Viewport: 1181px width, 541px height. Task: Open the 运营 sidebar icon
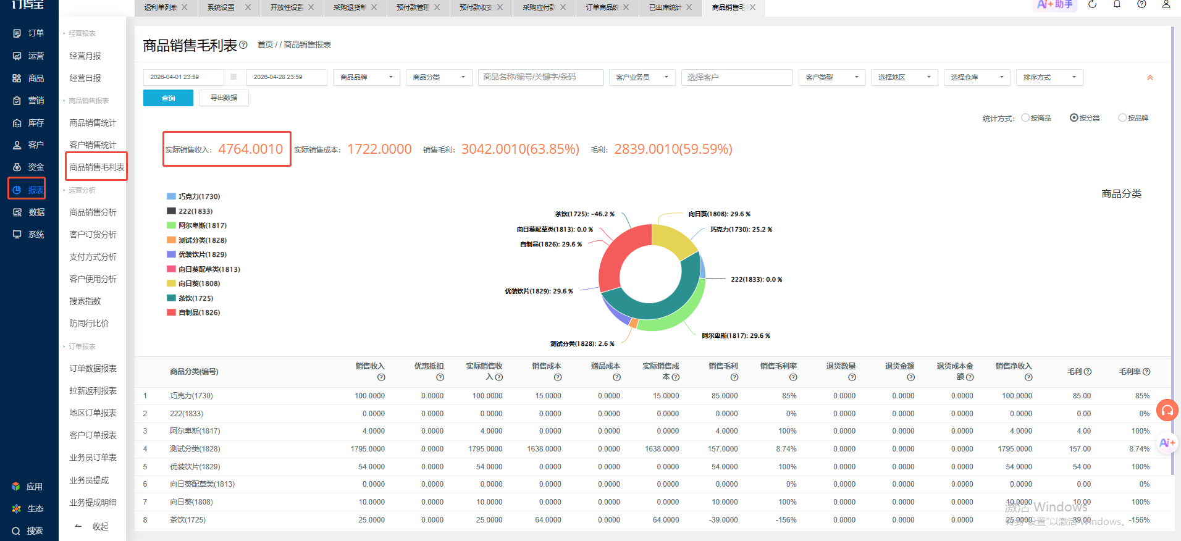click(x=17, y=56)
